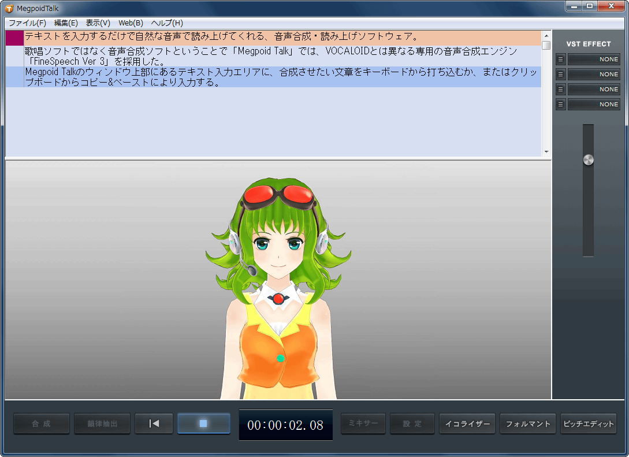Open the 設定 settings button
Viewport: 629px width, 457px height.
412,423
